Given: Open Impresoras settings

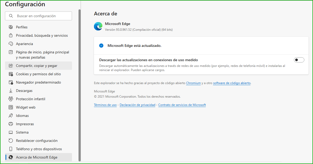Looking at the screenshot, I should pyautogui.click(x=38, y=124).
